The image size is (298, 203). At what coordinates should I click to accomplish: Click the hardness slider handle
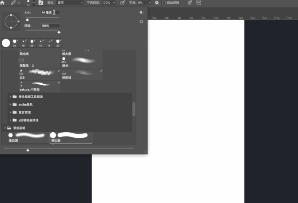pyautogui.click(x=59, y=32)
